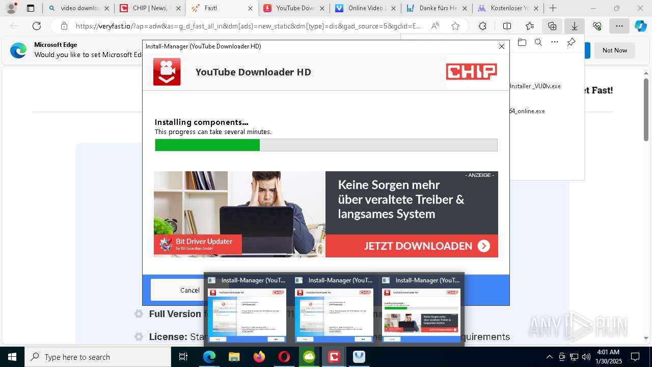Open more options in Downloads panel
This screenshot has height=367, width=652.
555,42
